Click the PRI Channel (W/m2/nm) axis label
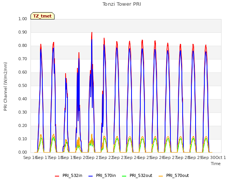 click(5, 87)
